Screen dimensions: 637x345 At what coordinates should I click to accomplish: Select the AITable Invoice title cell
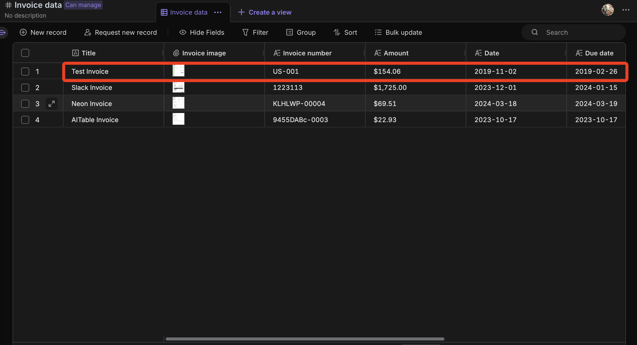114,120
